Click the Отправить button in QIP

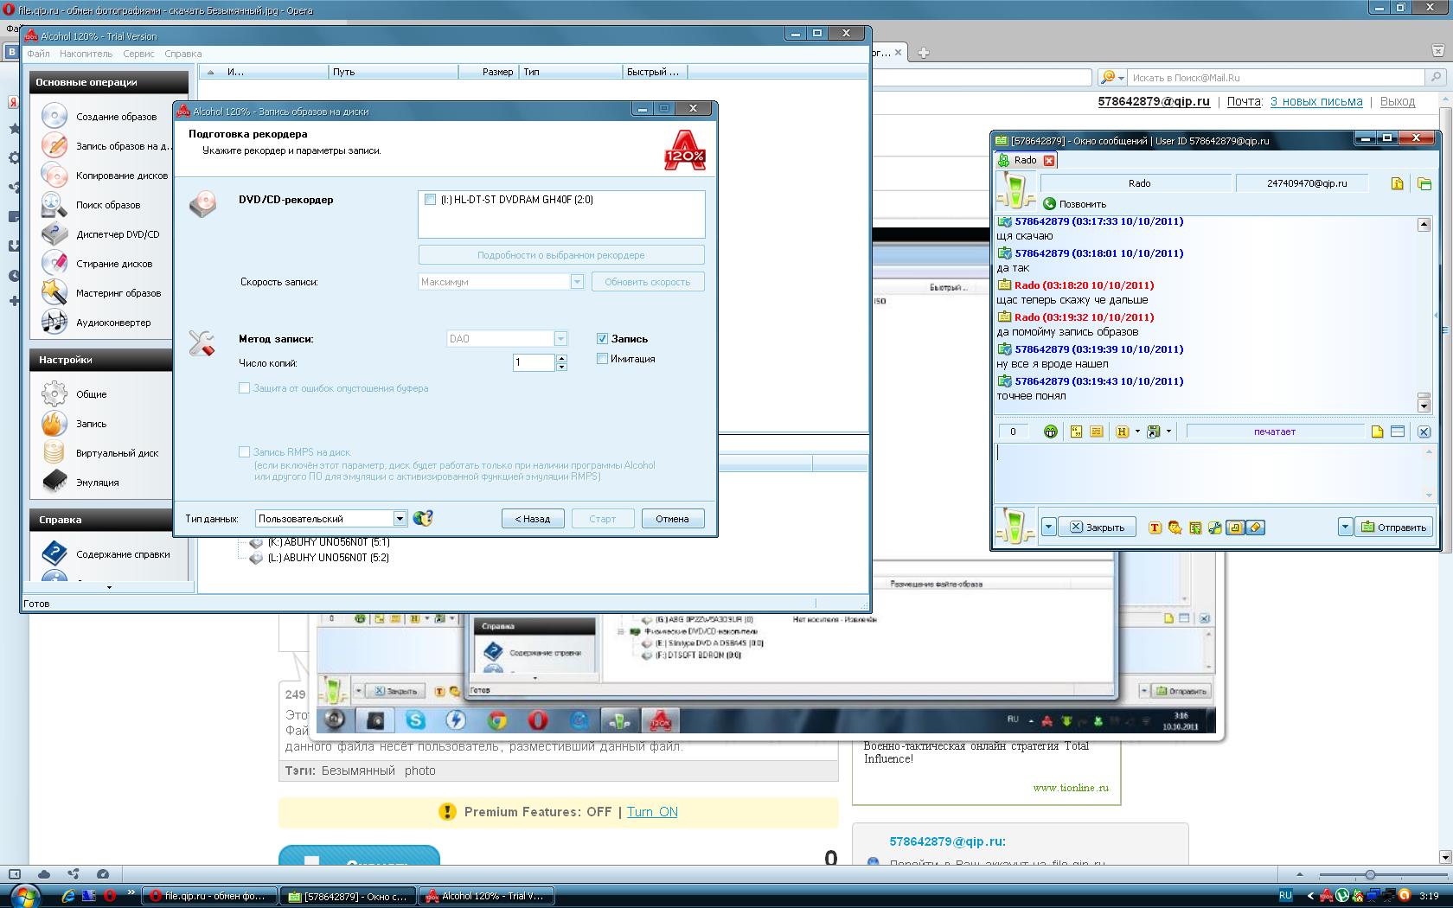(x=1394, y=527)
